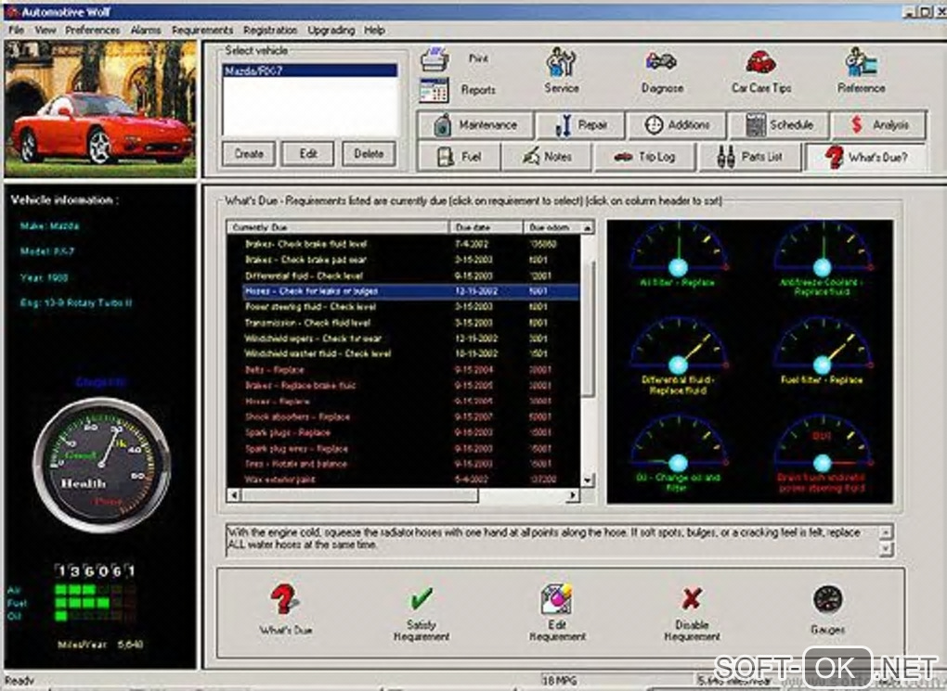The width and height of the screenshot is (947, 691).
Task: Click the Create vehicle button
Action: (249, 154)
